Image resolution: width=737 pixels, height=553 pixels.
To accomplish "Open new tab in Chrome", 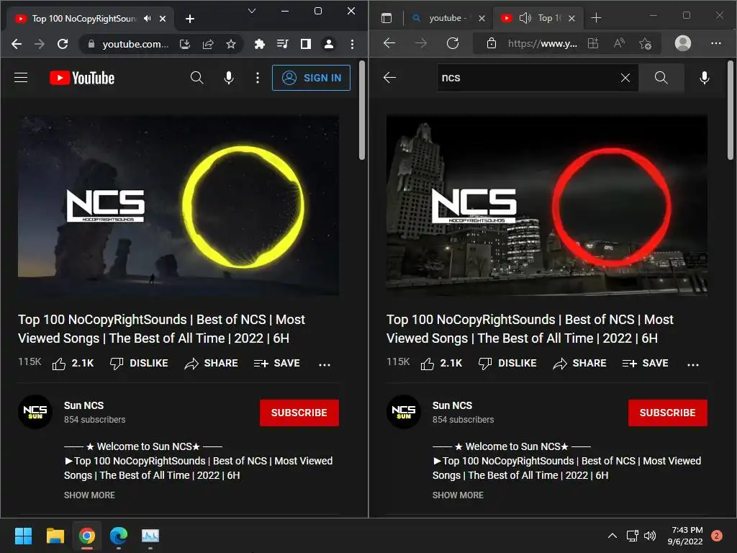I will tap(190, 19).
